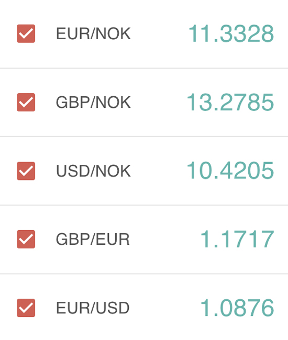Click the EUR/USD pair label

point(93,308)
